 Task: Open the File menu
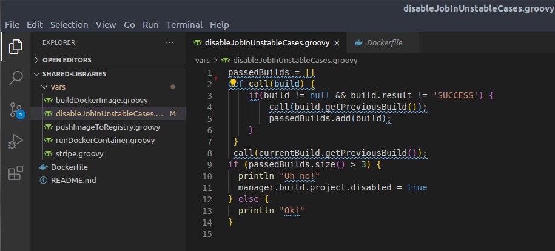click(x=12, y=25)
